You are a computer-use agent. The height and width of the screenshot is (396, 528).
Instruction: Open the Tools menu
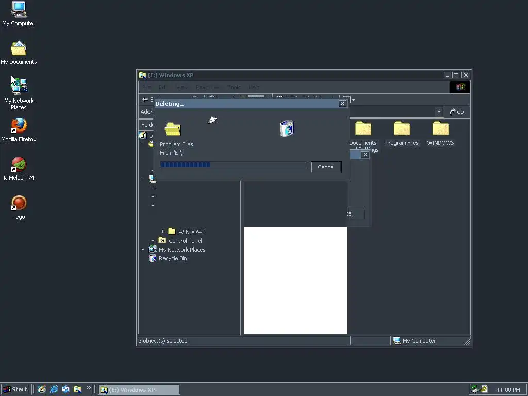tap(234, 87)
